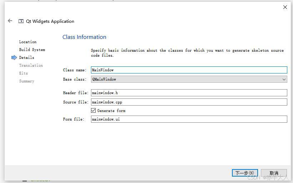Go back using the left arrow icon

[10, 21]
